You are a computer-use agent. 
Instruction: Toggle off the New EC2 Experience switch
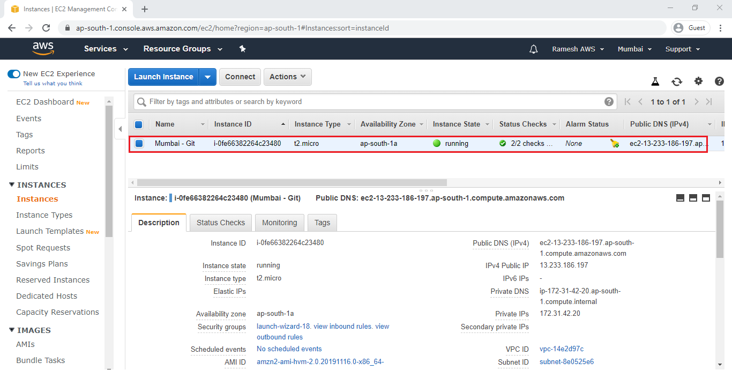click(x=13, y=74)
